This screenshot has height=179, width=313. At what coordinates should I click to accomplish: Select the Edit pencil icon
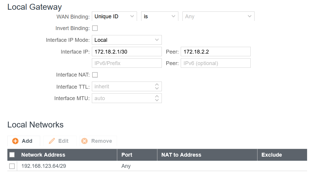(52, 141)
